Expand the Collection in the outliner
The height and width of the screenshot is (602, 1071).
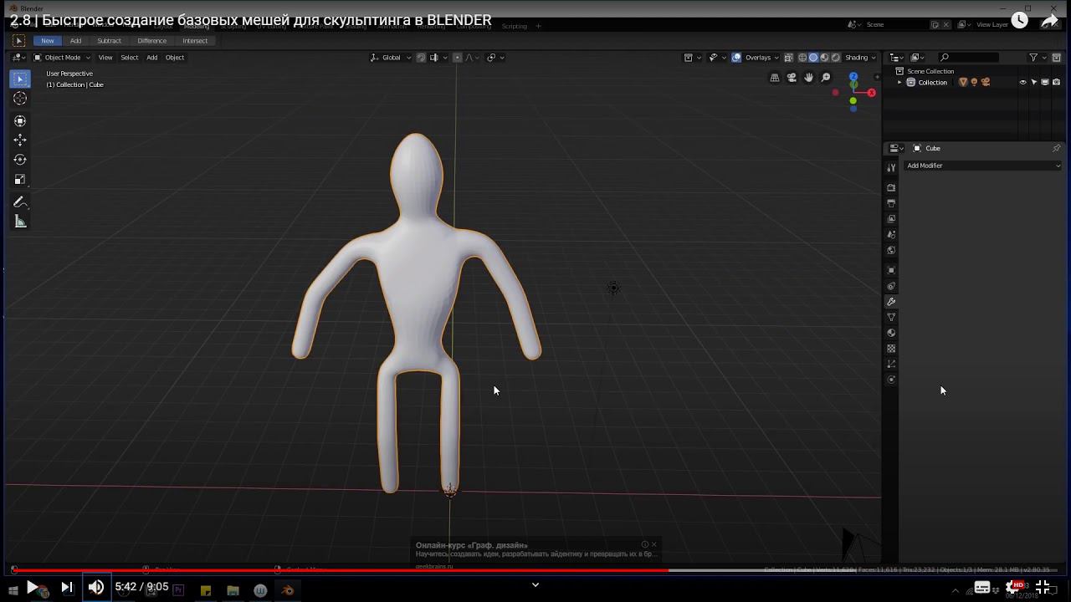tap(899, 83)
